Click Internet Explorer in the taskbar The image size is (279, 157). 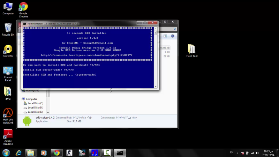coord(18,153)
